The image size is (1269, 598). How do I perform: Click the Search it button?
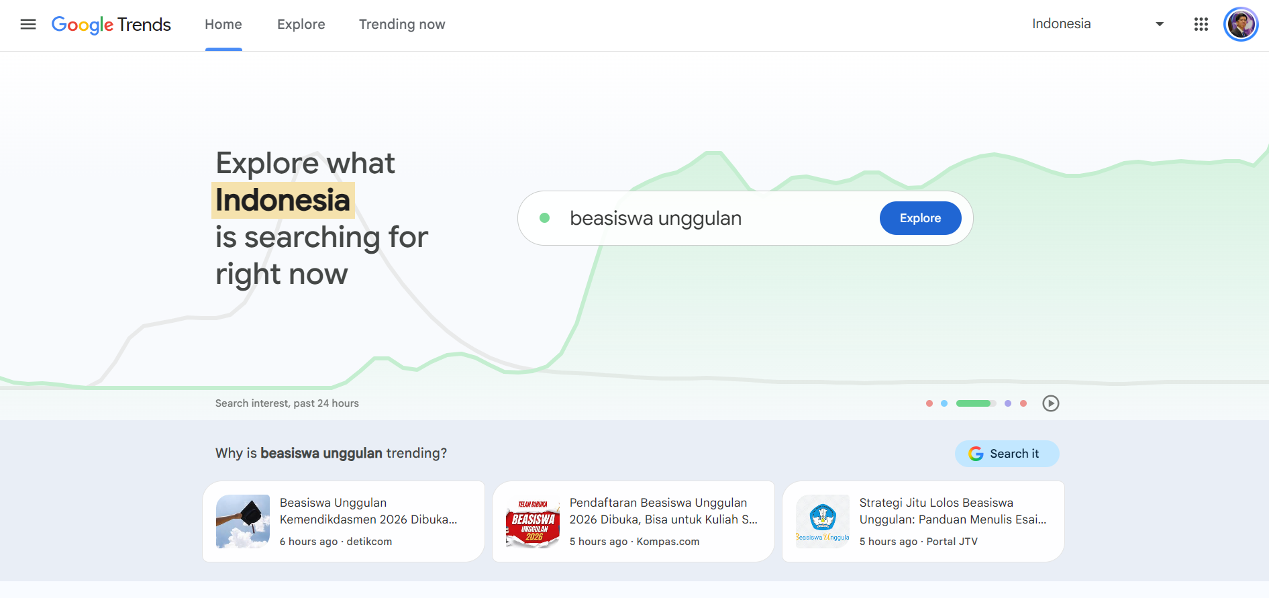click(x=1007, y=454)
